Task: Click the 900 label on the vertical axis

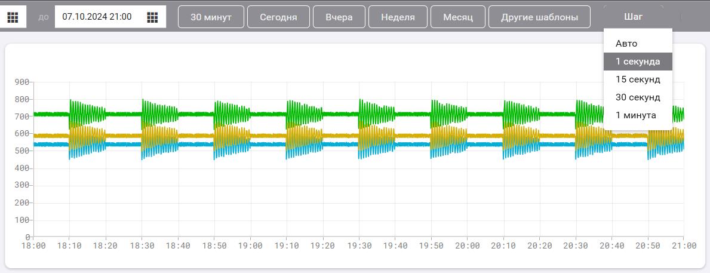Action: pyautogui.click(x=22, y=82)
